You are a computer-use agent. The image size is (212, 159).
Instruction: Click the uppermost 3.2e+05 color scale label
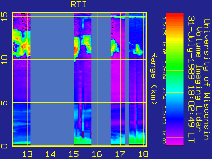tap(164, 26)
